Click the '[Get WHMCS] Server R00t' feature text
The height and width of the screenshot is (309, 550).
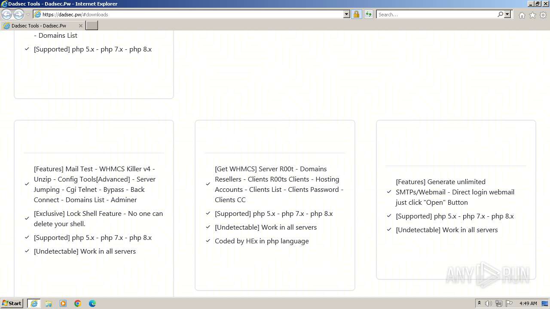coord(279,184)
